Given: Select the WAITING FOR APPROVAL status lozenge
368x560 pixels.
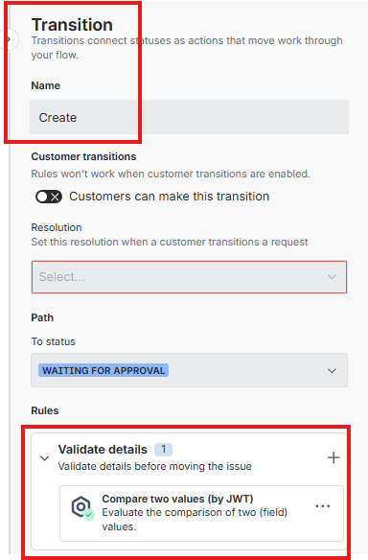Looking at the screenshot, I should tap(103, 370).
